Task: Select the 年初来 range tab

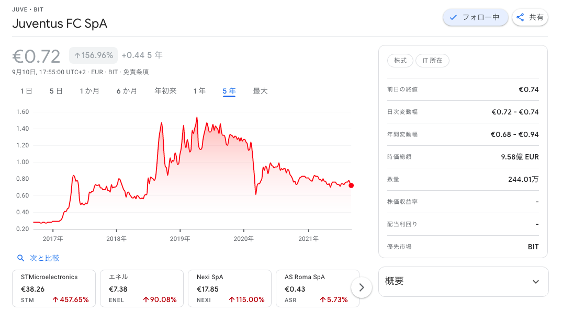Action: coord(165,91)
